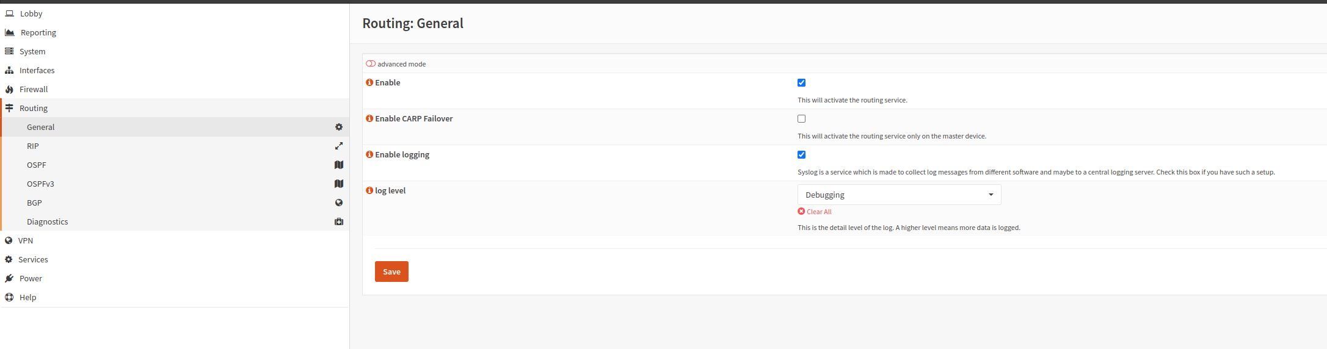Click the Lobby laptop icon
Viewport: 1327px width, 349px height.
(x=10, y=13)
